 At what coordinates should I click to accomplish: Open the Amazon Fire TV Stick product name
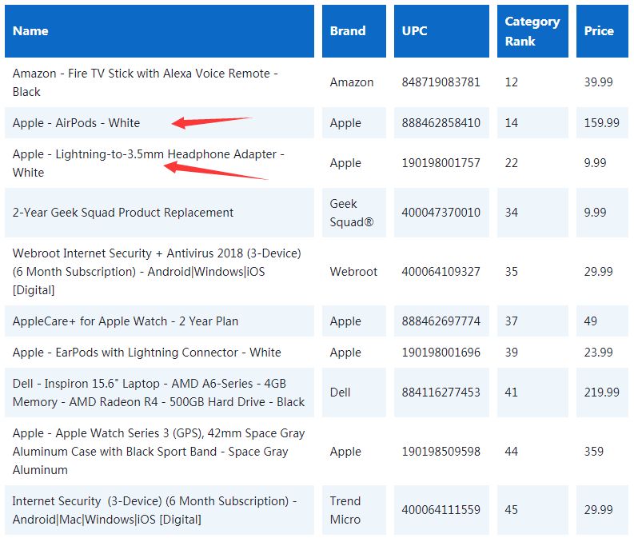[145, 82]
